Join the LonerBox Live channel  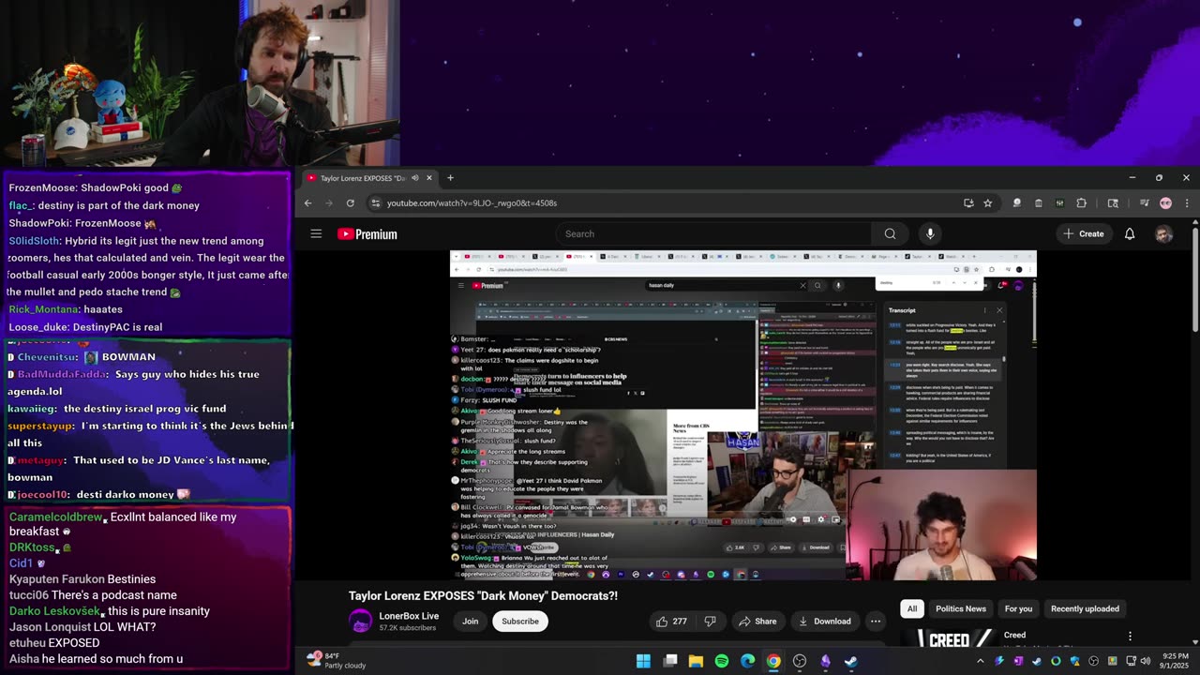click(x=470, y=621)
